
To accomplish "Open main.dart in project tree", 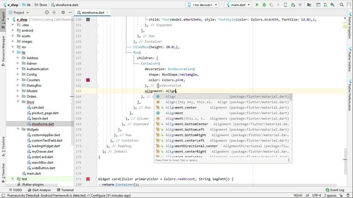I will [34, 173].
